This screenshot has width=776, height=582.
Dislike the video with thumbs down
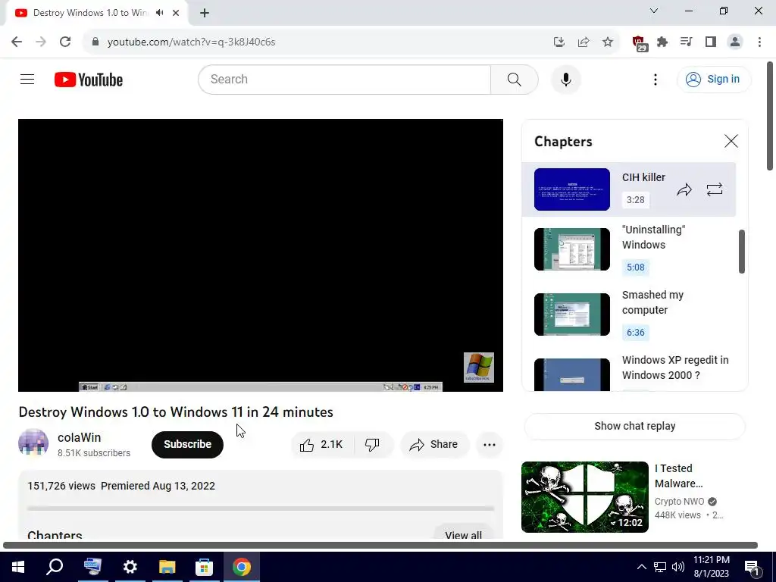point(373,444)
